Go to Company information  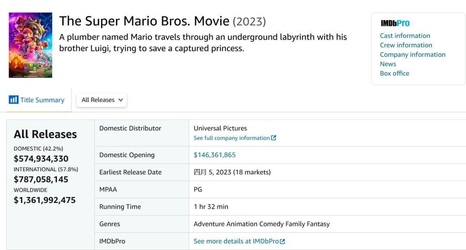pos(412,55)
